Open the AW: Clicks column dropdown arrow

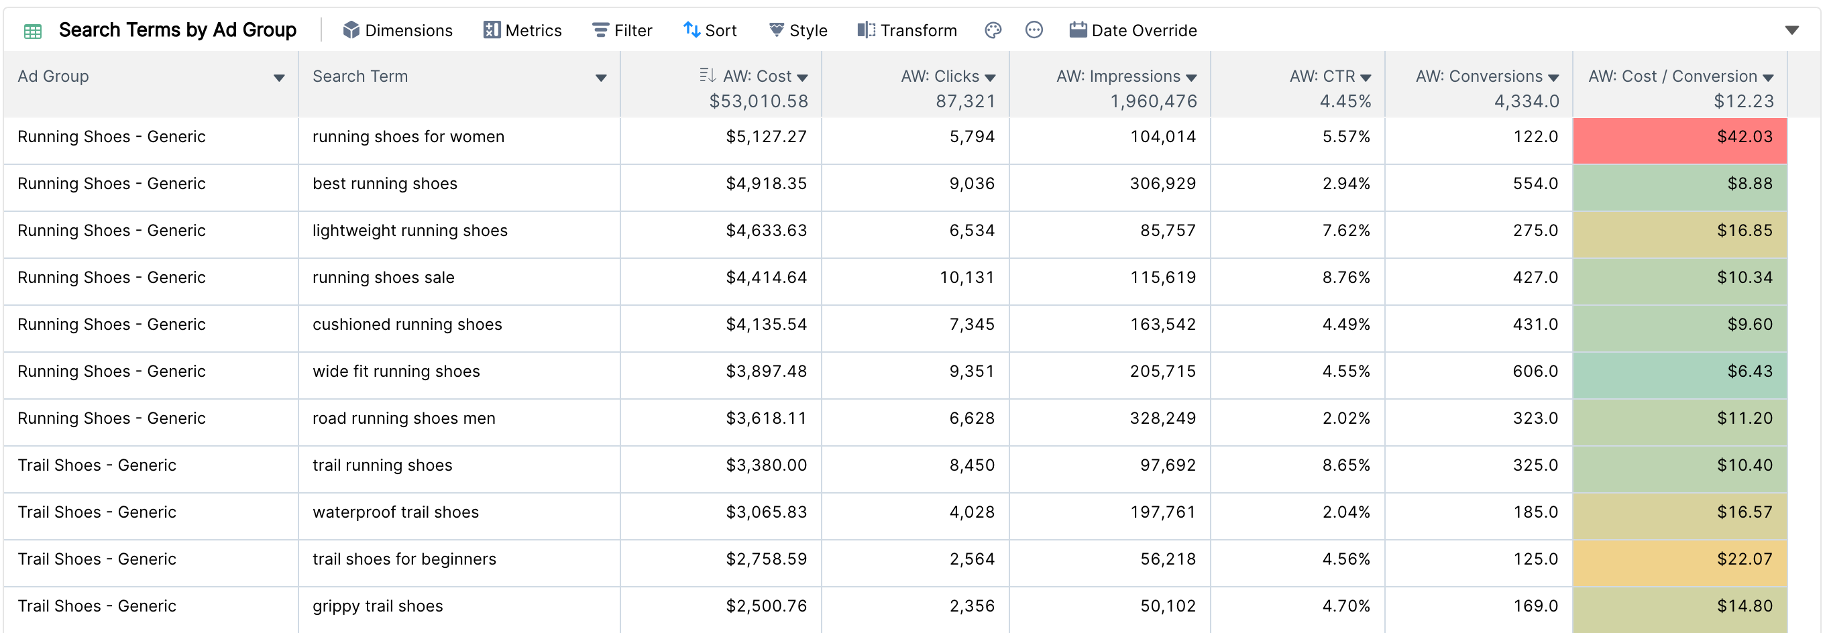[990, 78]
